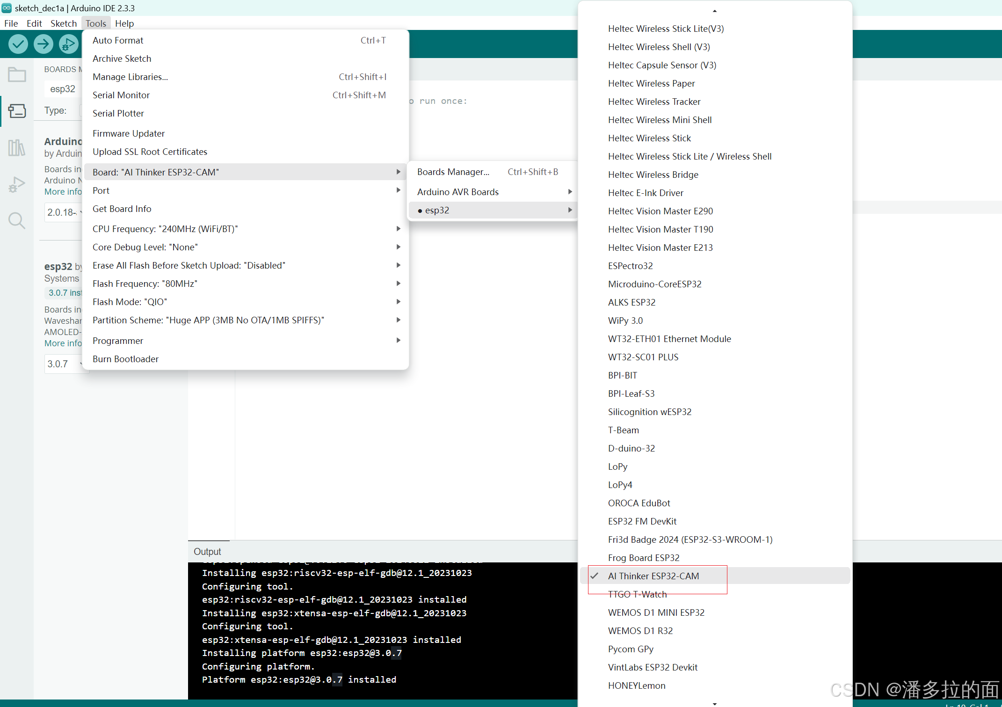Open the Debug sidebar icon
This screenshot has width=1002, height=707.
[x=17, y=184]
